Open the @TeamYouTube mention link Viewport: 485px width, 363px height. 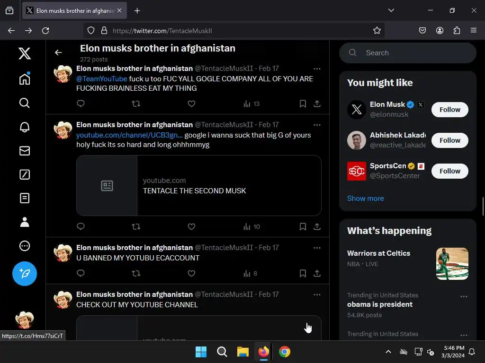click(x=102, y=79)
